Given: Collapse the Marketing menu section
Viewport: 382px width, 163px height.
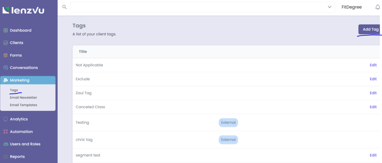Looking at the screenshot, I should tap(28, 80).
